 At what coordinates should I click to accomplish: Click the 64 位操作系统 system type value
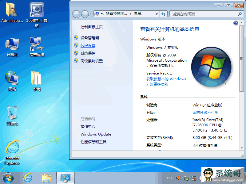[x=205, y=145]
